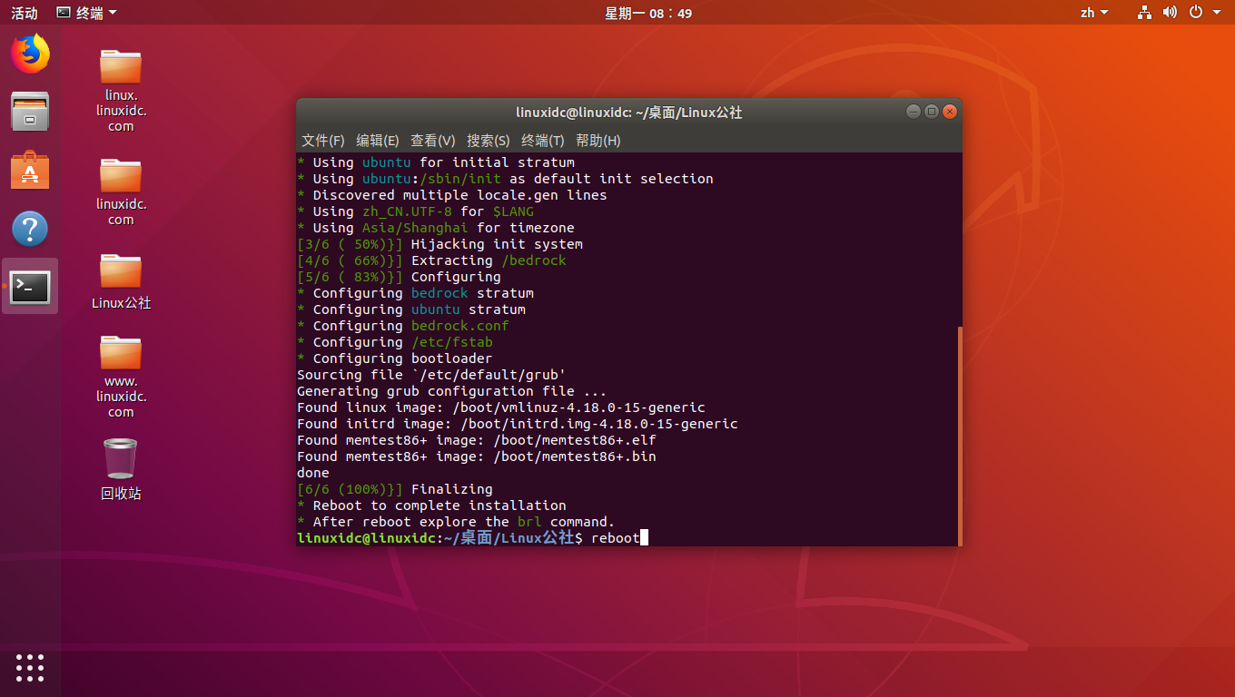Open the clock and calendar panel
This screenshot has height=697, width=1235.
(648, 13)
